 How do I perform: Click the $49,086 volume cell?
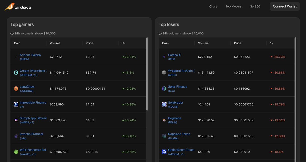[x=204, y=152]
